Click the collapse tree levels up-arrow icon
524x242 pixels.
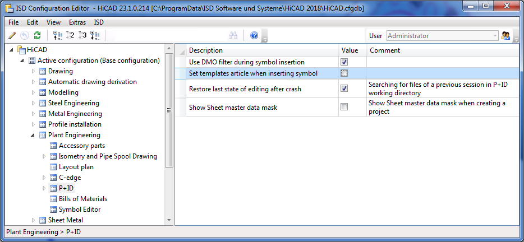(57, 35)
